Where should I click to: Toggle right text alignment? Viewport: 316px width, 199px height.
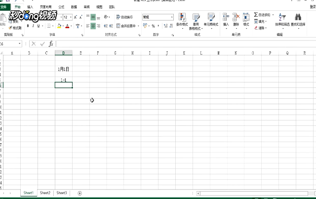[98, 26]
